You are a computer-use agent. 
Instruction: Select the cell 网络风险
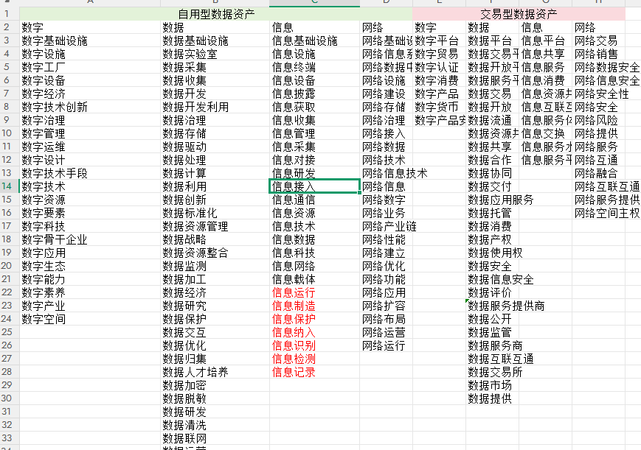coord(598,120)
